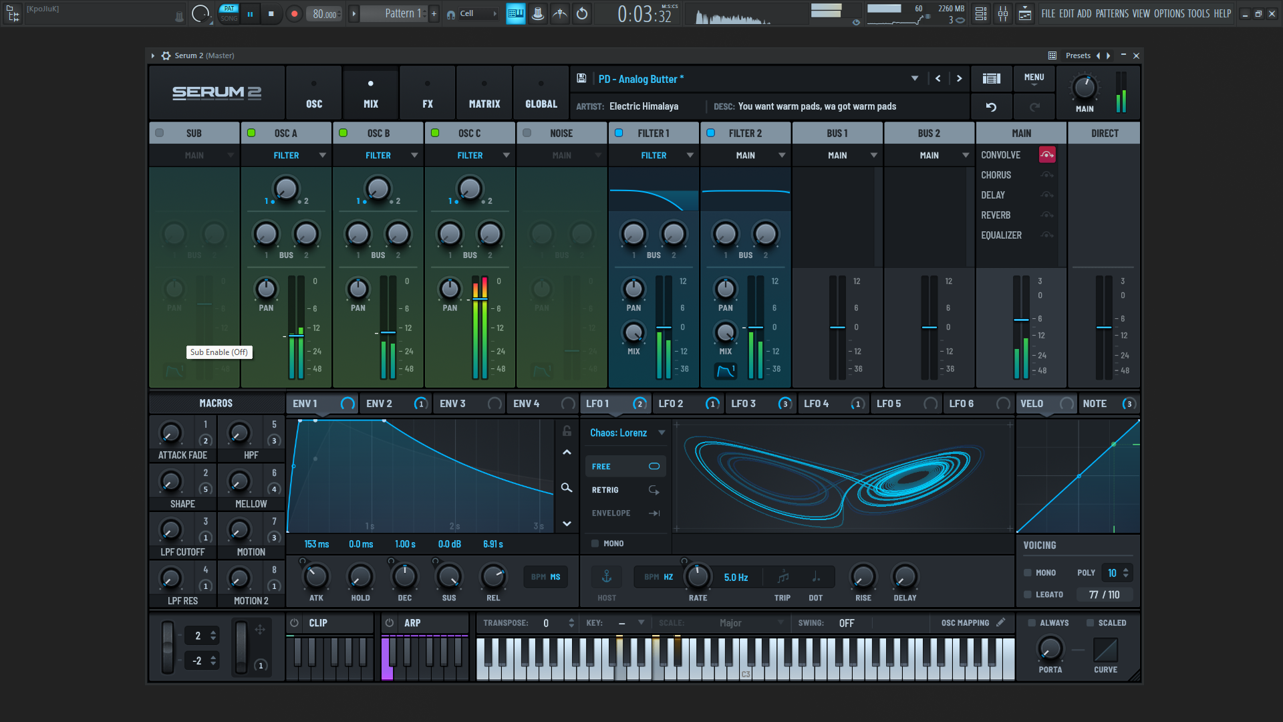The image size is (1283, 722).
Task: Enable the voicing MONO checkbox
Action: click(1028, 573)
